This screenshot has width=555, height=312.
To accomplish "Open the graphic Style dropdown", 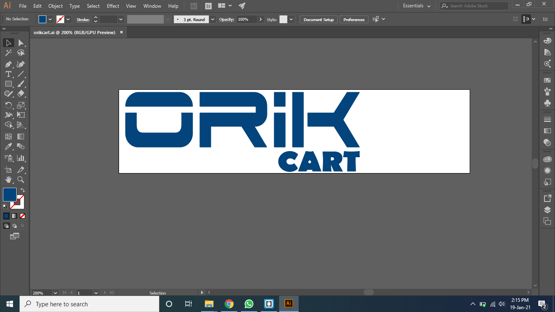I will click(x=291, y=19).
